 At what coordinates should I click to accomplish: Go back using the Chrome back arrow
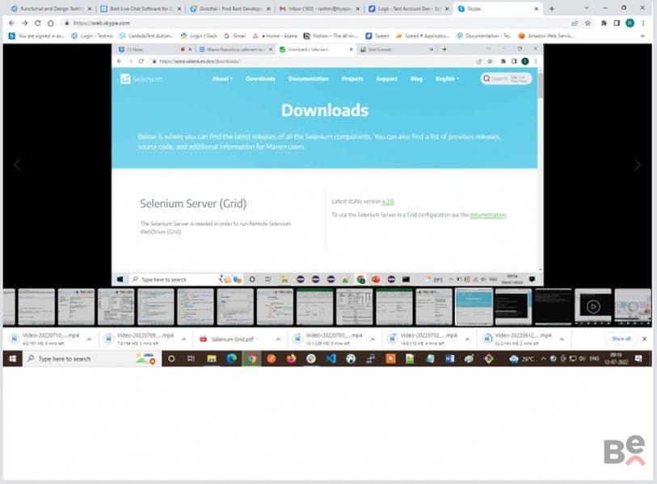[12, 23]
